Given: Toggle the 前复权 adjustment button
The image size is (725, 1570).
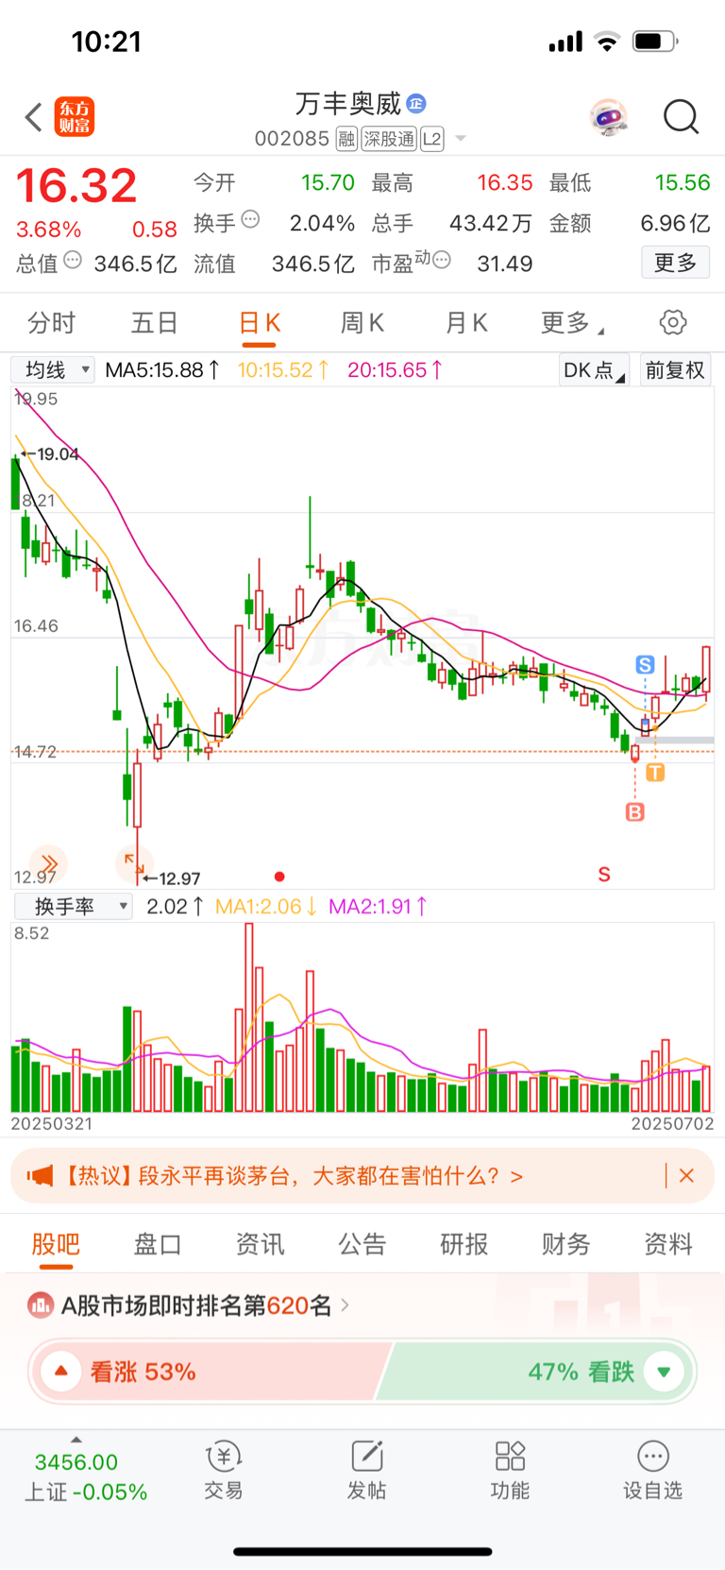Looking at the screenshot, I should click(x=675, y=369).
